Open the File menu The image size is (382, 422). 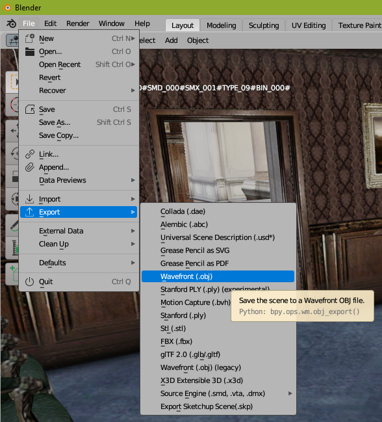pyautogui.click(x=29, y=23)
